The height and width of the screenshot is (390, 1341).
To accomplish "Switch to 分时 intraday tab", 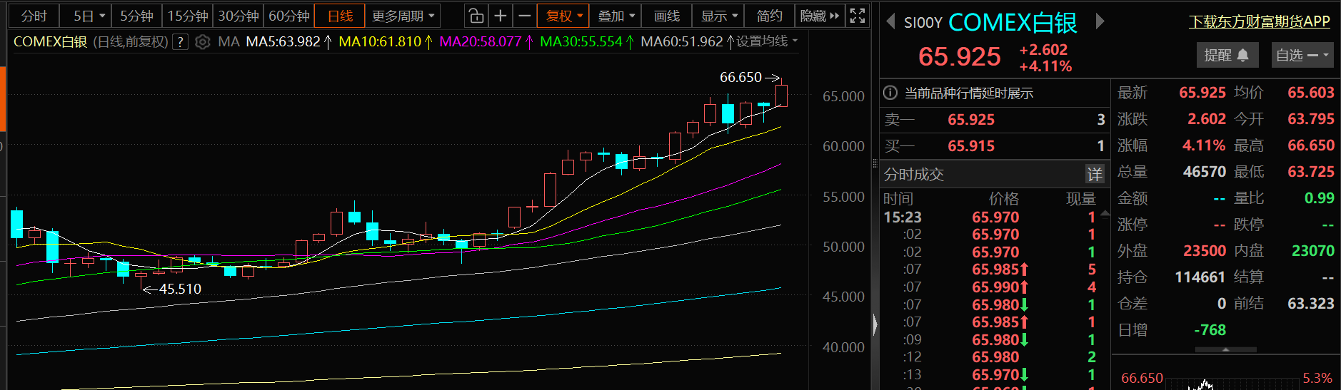I will [34, 16].
